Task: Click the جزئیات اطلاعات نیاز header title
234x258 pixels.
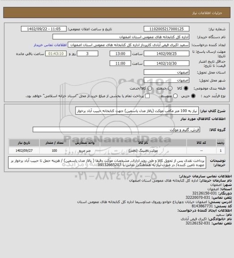Action: click(x=207, y=13)
